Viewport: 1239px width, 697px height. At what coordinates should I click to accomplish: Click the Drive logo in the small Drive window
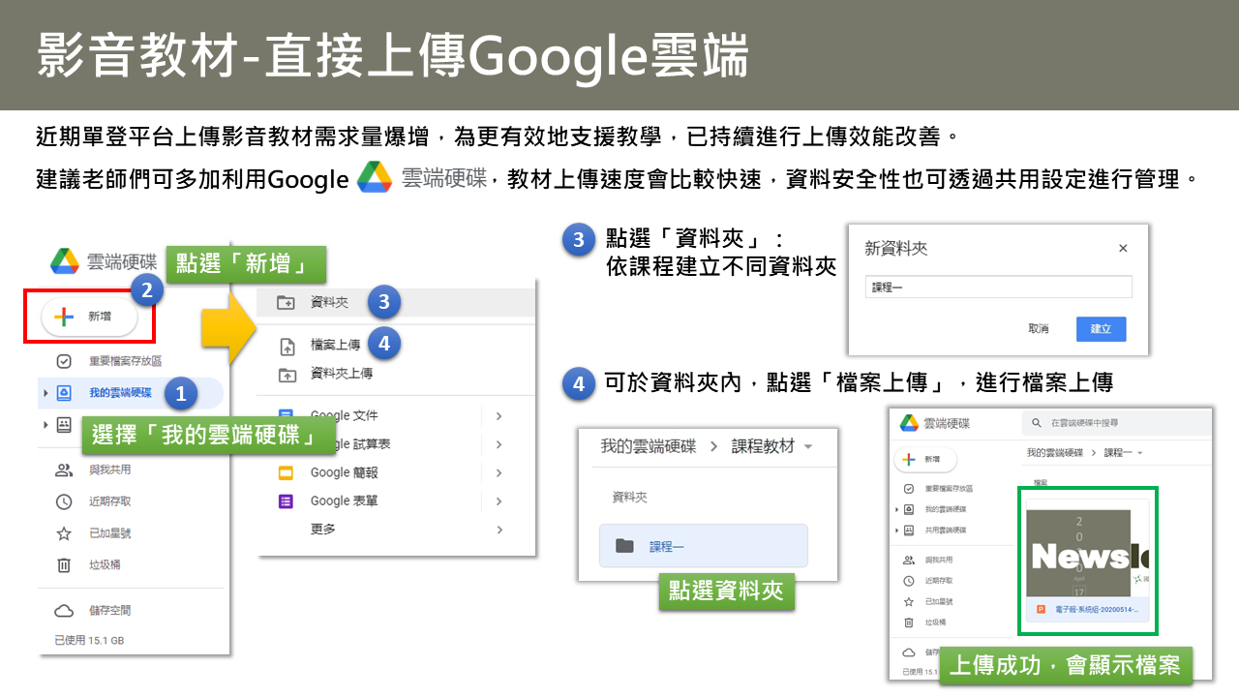pos(909,423)
